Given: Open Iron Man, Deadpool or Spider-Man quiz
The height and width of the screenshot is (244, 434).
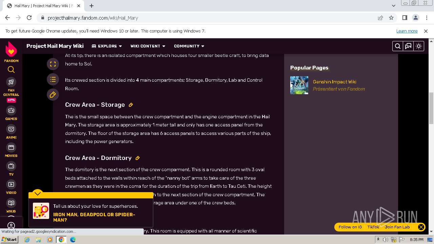Looking at the screenshot, I should point(94,217).
